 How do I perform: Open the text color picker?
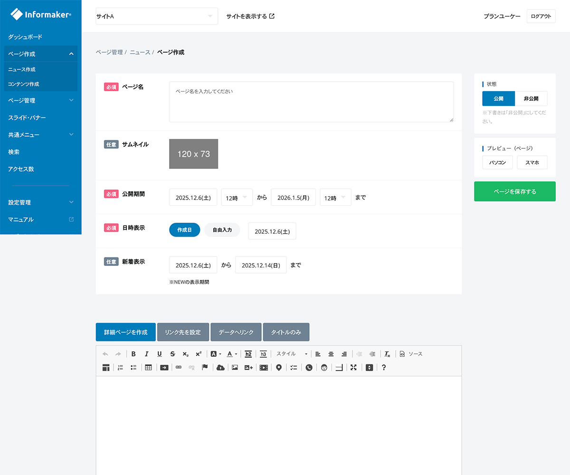(x=231, y=354)
